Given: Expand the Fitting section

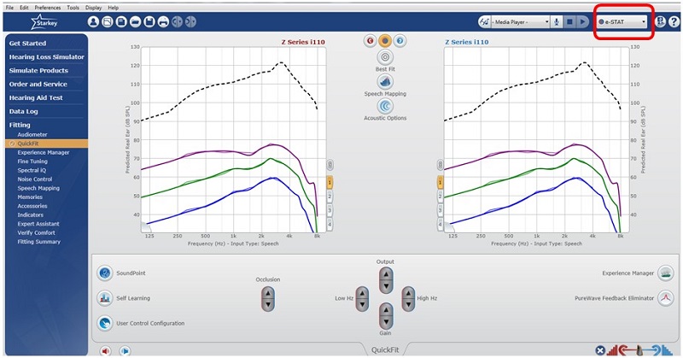Looking at the screenshot, I should [x=20, y=125].
